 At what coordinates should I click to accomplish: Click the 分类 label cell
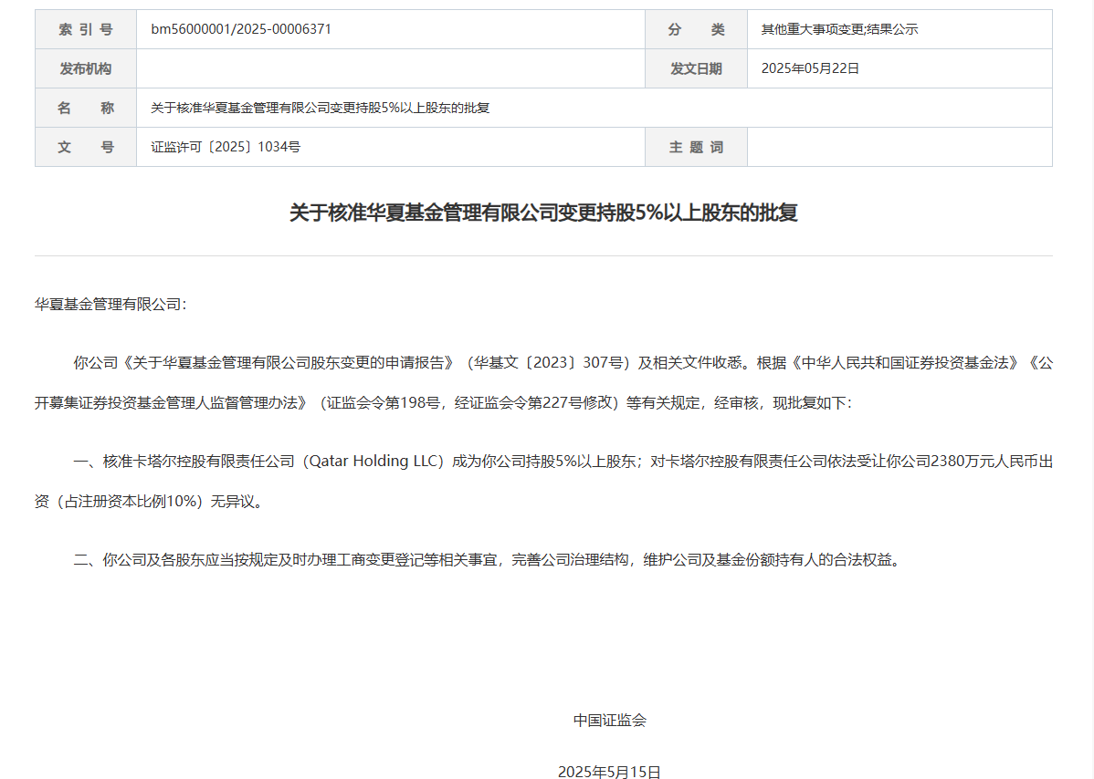[697, 29]
